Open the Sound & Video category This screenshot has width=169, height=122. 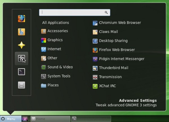(x=60, y=67)
